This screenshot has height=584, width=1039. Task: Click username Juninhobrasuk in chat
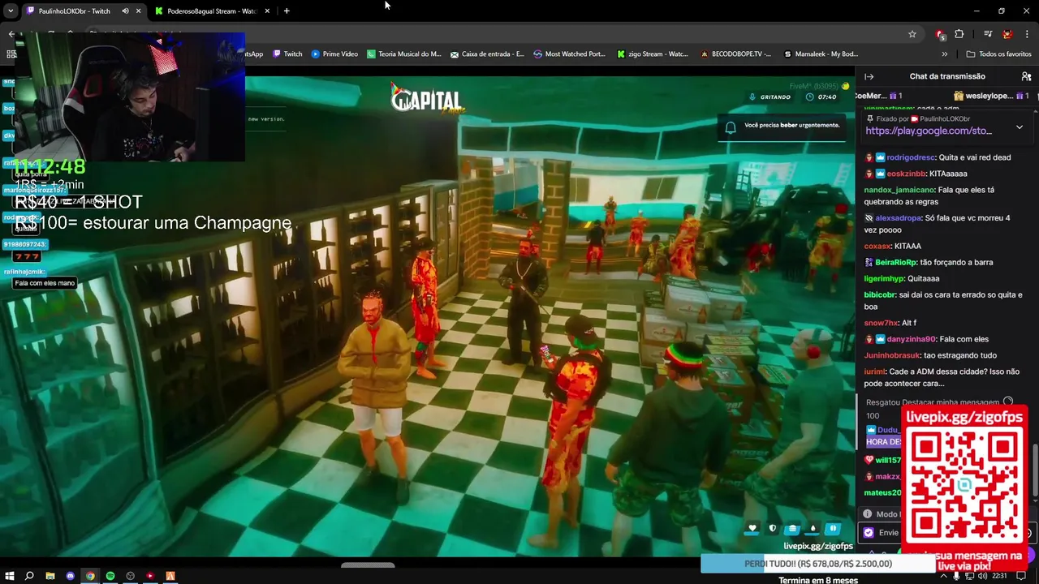pyautogui.click(x=892, y=355)
